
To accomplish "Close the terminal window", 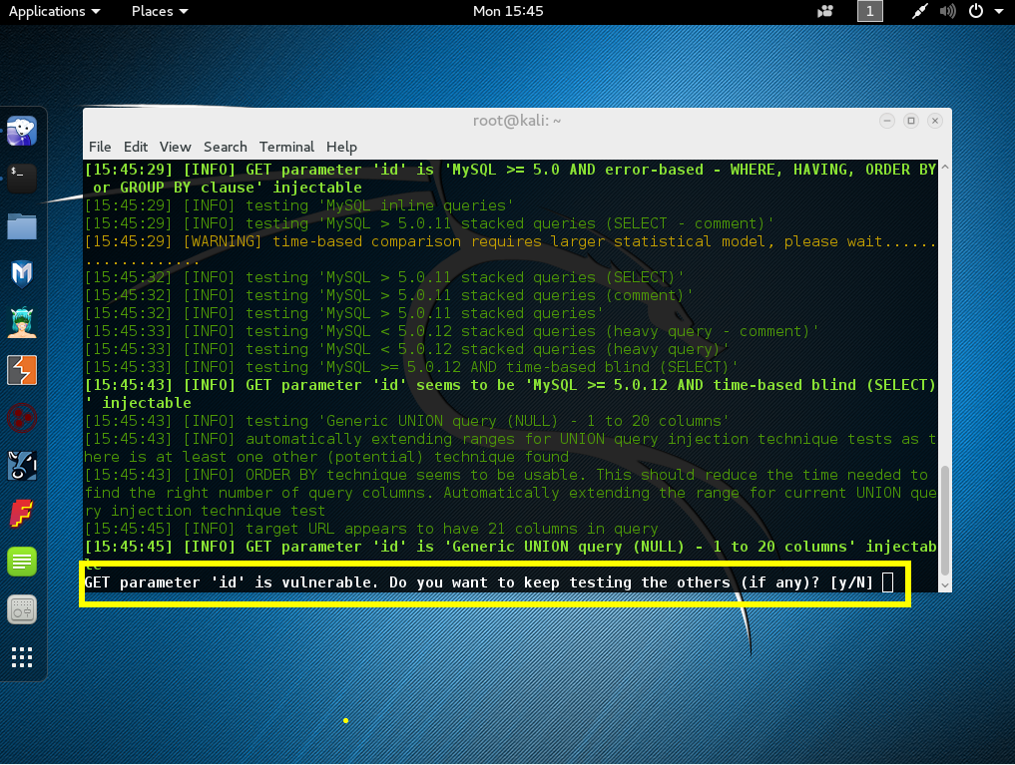I will tap(935, 121).
